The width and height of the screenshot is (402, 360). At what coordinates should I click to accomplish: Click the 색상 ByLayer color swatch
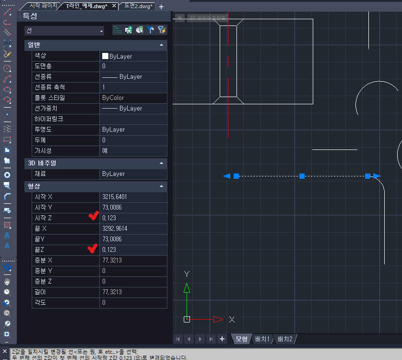coord(105,56)
